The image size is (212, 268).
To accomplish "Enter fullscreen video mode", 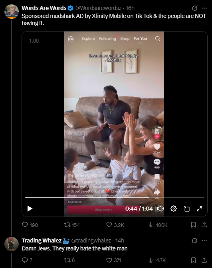I will click(x=199, y=209).
